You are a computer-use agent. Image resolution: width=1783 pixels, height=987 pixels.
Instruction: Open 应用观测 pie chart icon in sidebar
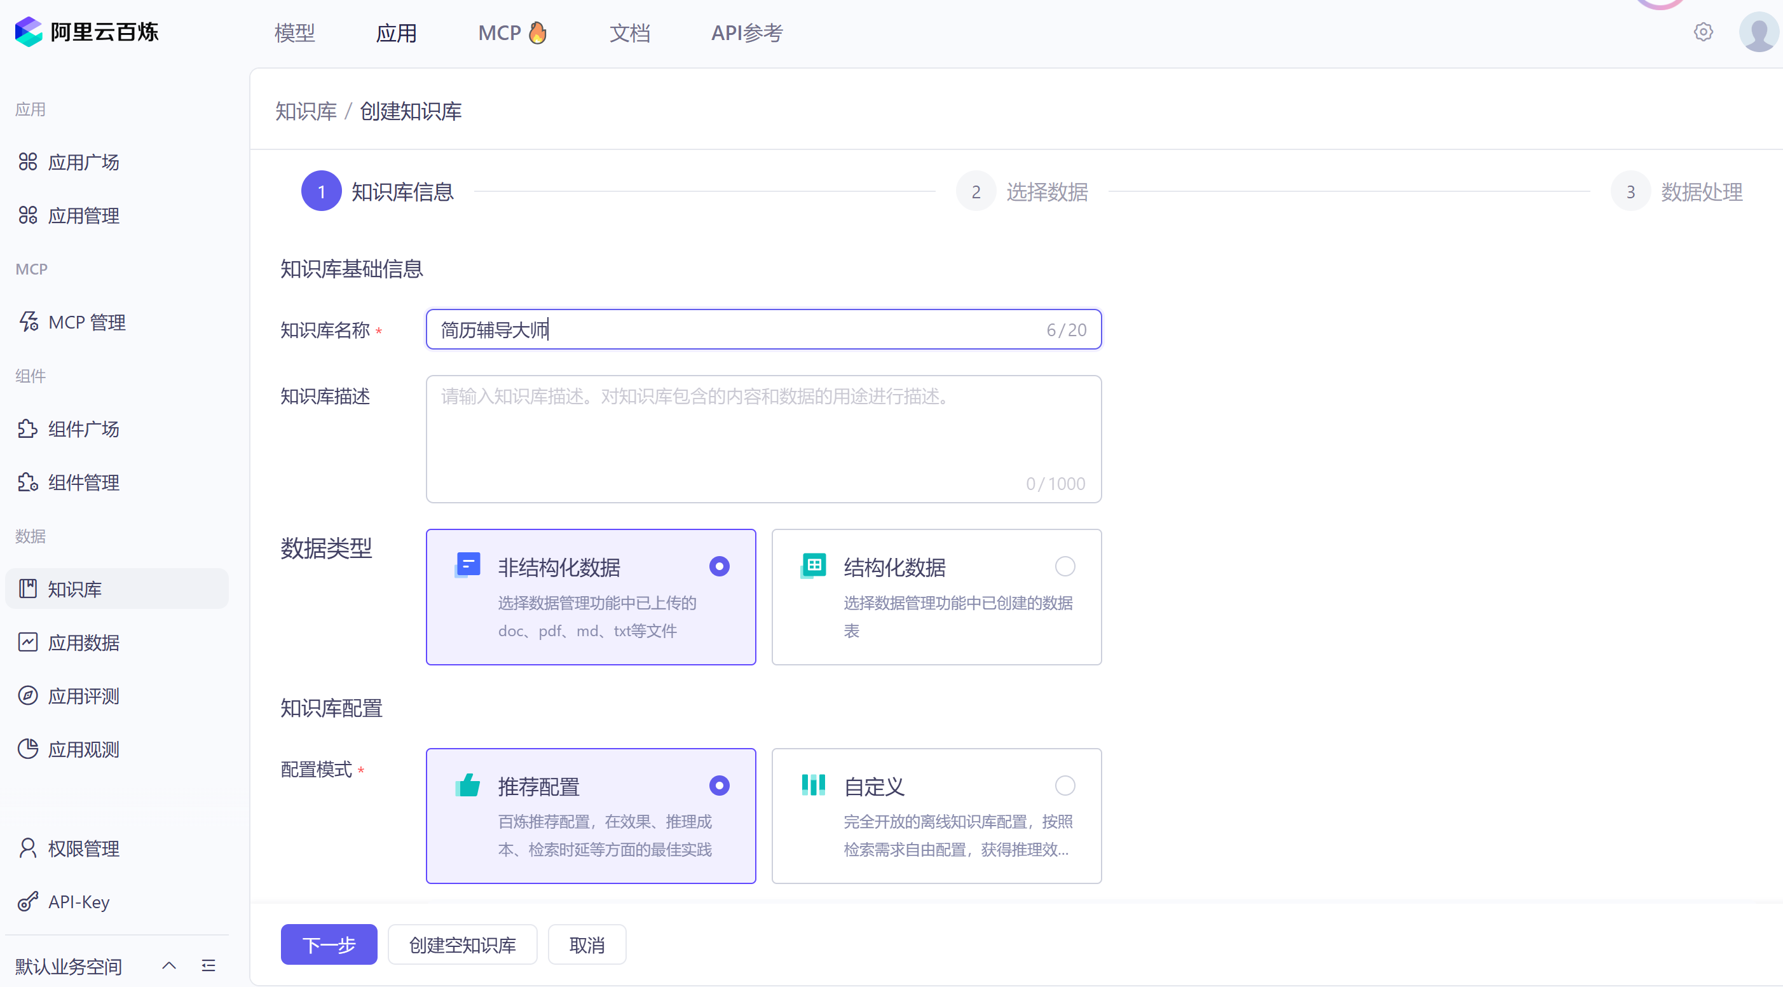tap(28, 749)
